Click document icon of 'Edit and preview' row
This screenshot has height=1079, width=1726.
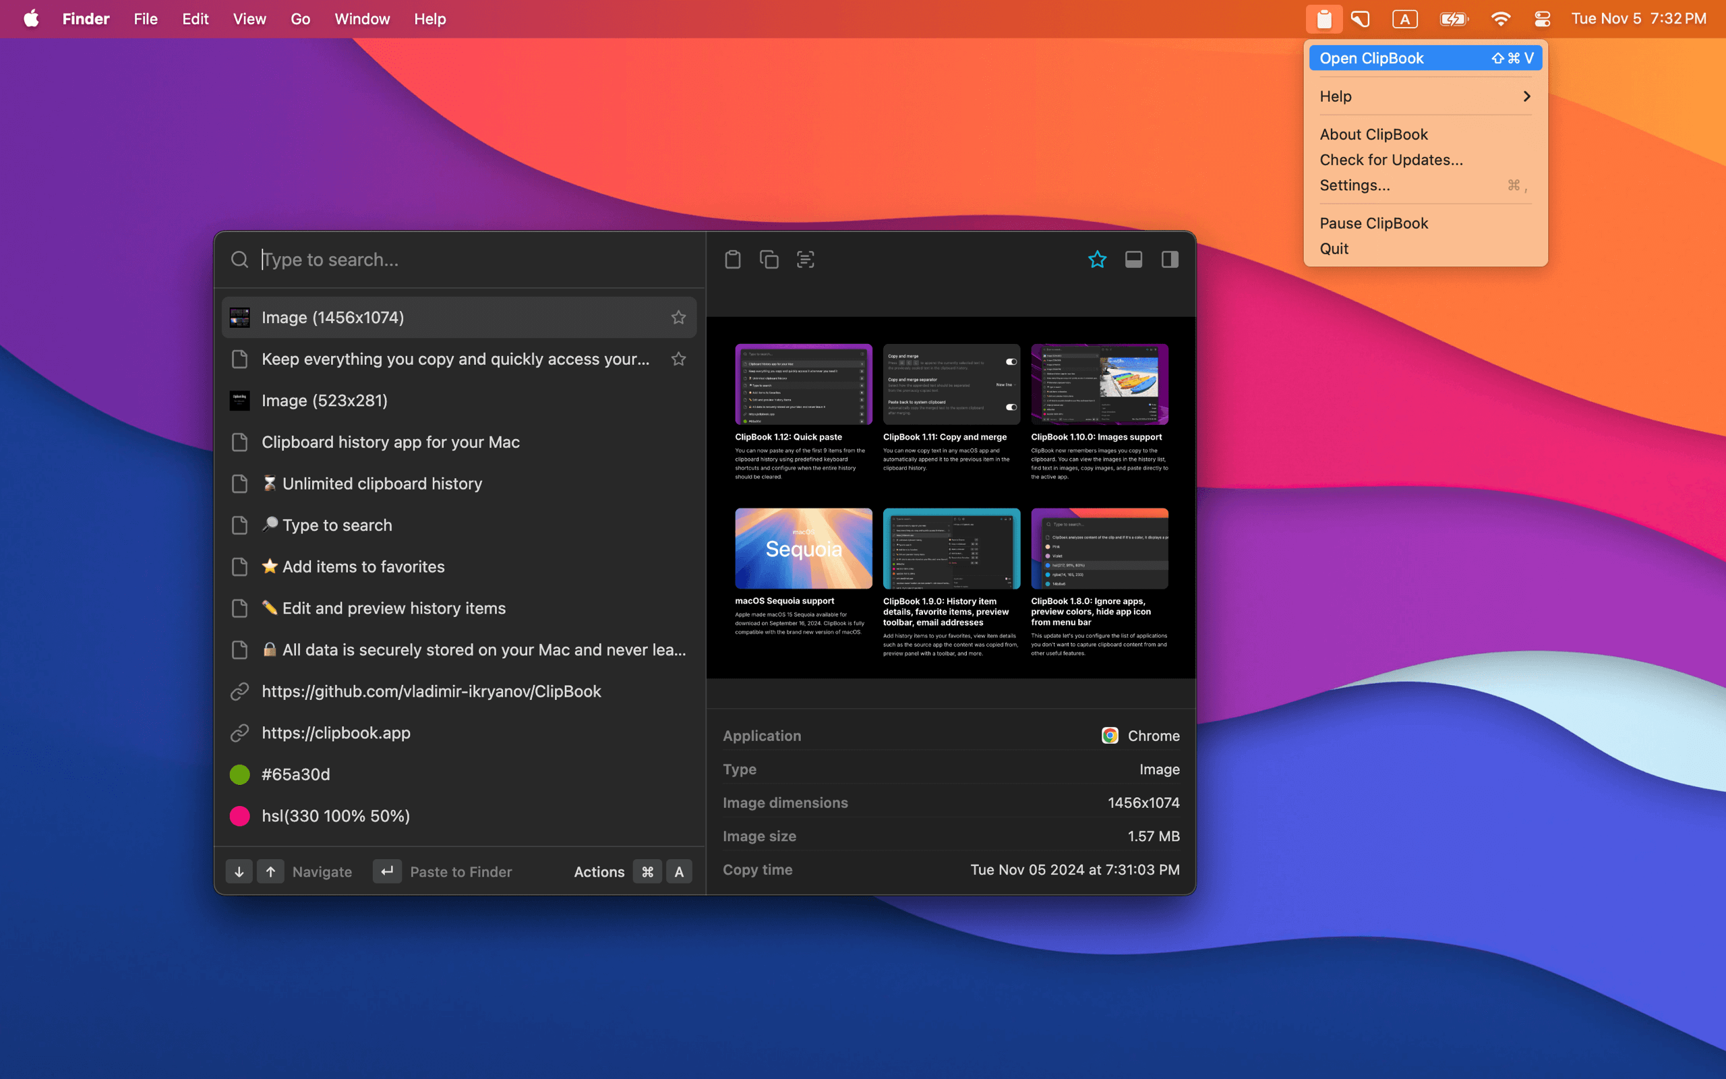(239, 608)
